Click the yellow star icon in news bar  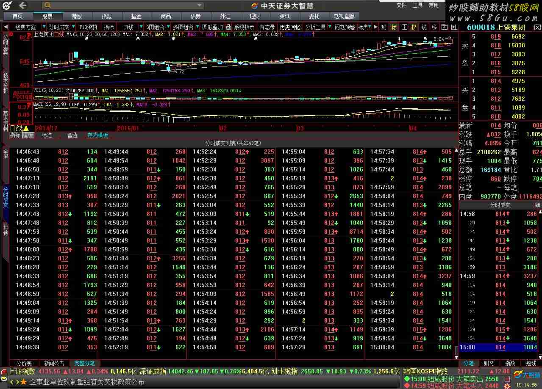[24, 382]
